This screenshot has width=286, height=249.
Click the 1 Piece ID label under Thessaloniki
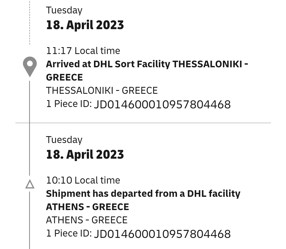[x=69, y=104]
